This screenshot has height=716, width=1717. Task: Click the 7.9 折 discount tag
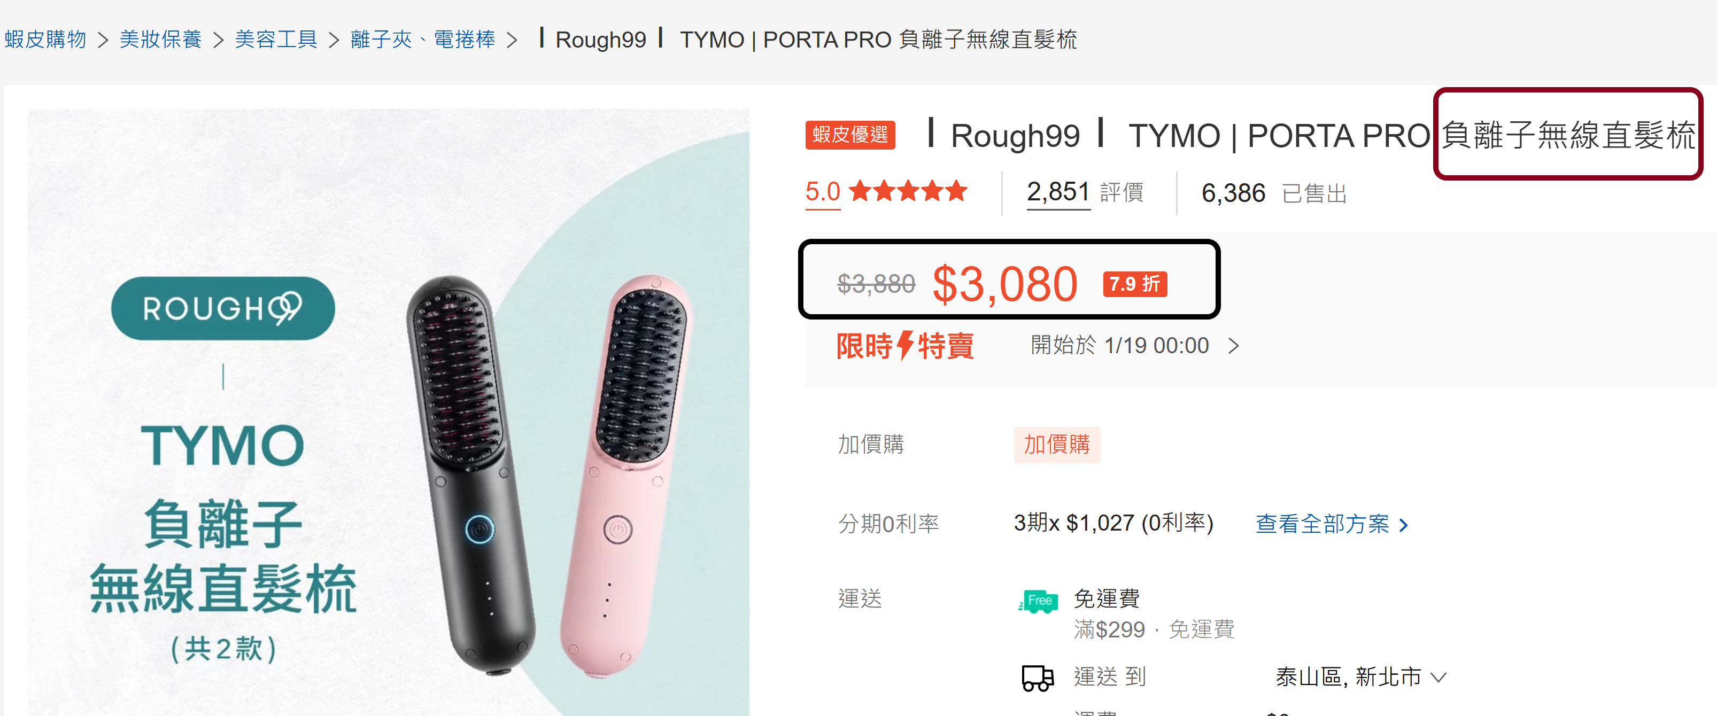[1134, 284]
